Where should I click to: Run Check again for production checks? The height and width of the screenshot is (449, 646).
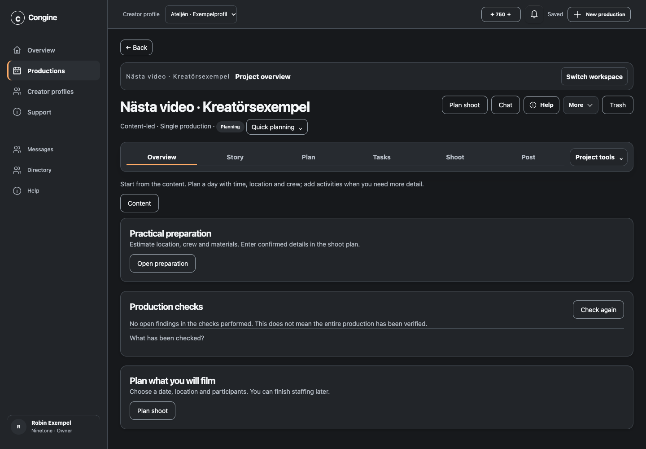(x=598, y=310)
